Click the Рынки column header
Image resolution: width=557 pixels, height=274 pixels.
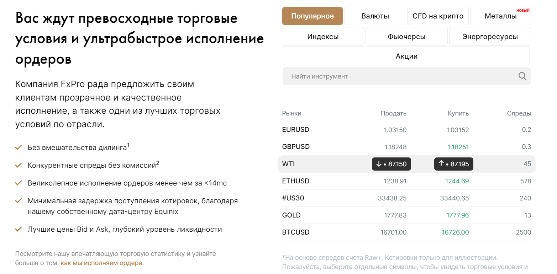click(292, 113)
